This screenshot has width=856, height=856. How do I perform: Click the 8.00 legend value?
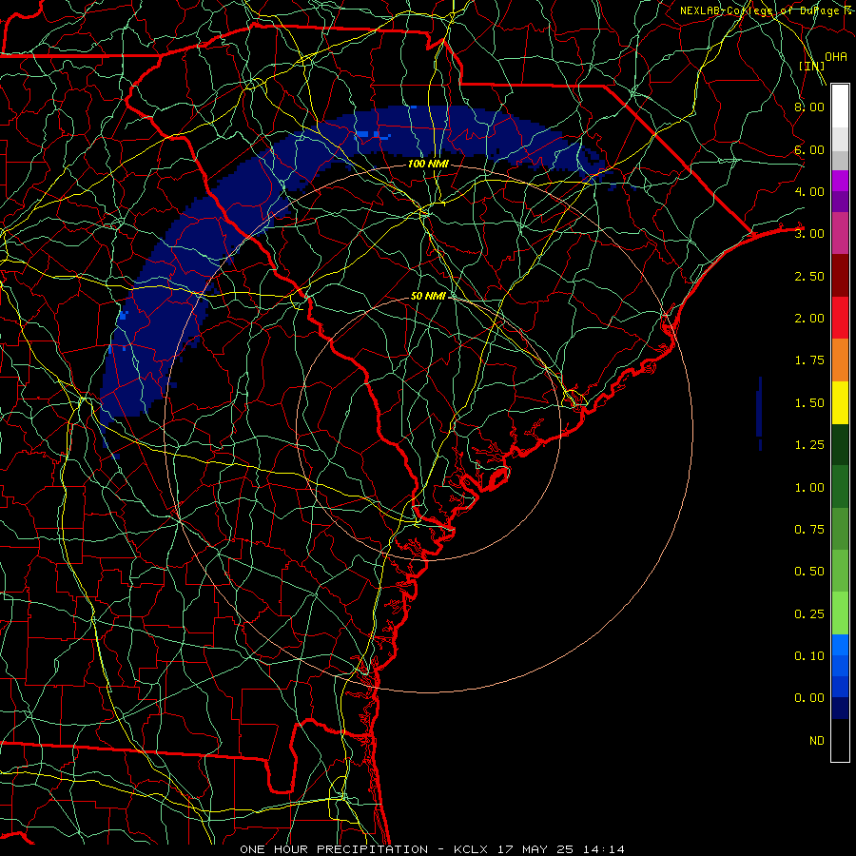pyautogui.click(x=809, y=107)
